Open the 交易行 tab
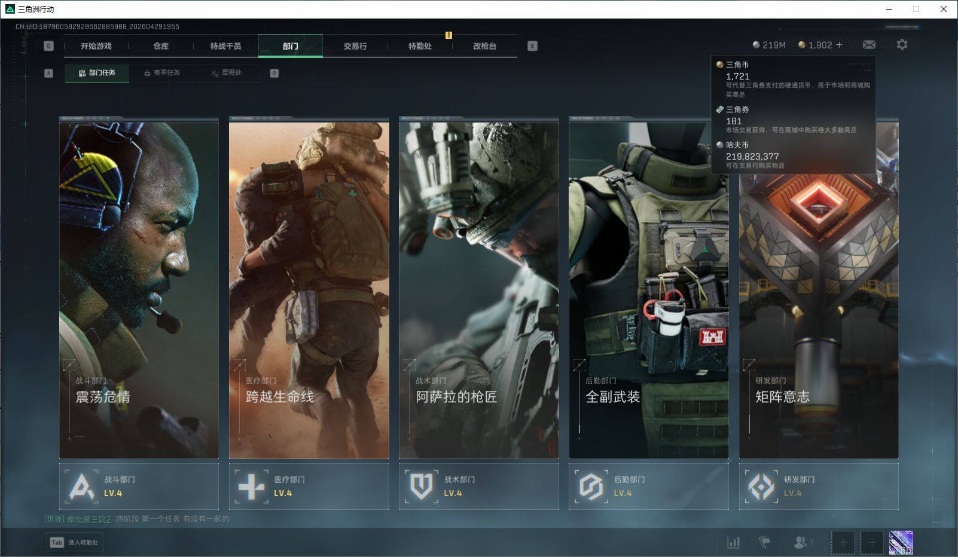Screen dimensions: 958x557 pyautogui.click(x=355, y=46)
